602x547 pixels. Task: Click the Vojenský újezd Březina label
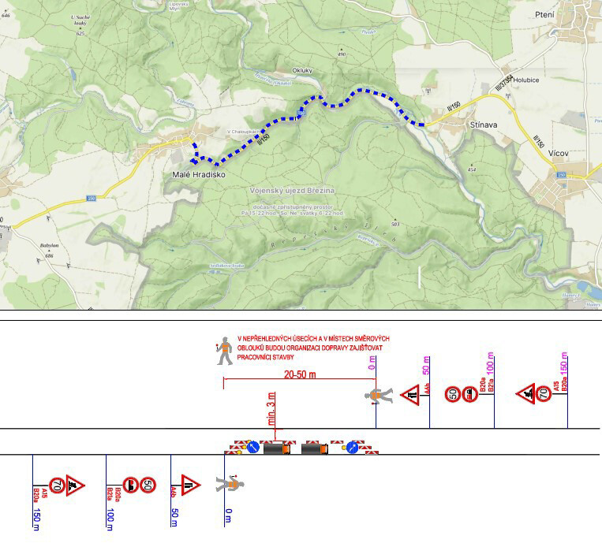point(292,191)
